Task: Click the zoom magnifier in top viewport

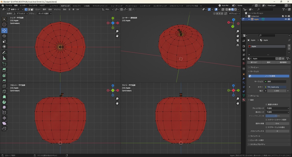Action: click(x=117, y=31)
